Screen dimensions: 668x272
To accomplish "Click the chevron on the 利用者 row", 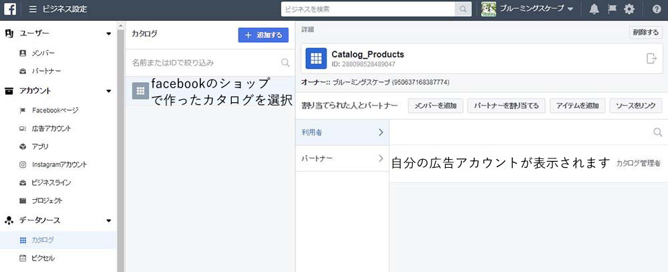I will [x=381, y=132].
